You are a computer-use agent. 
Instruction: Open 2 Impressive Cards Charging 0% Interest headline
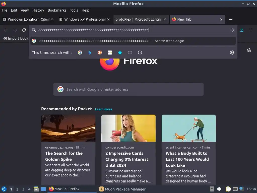click(127, 159)
